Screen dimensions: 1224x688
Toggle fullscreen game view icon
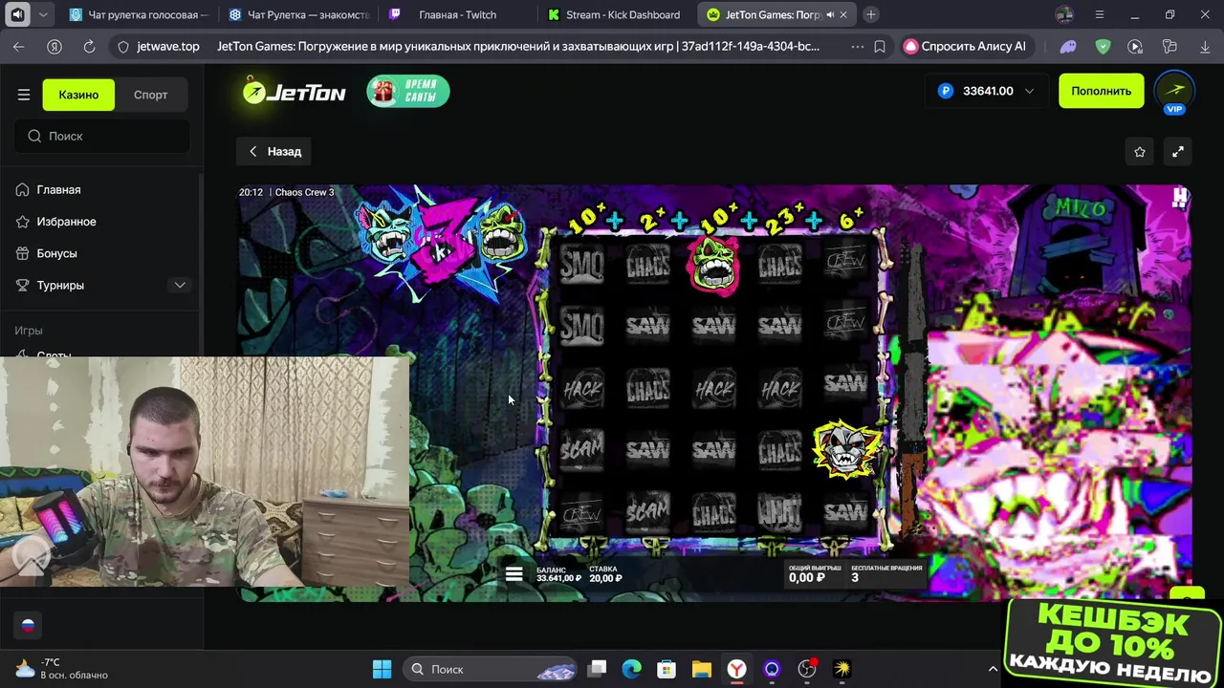(x=1178, y=152)
